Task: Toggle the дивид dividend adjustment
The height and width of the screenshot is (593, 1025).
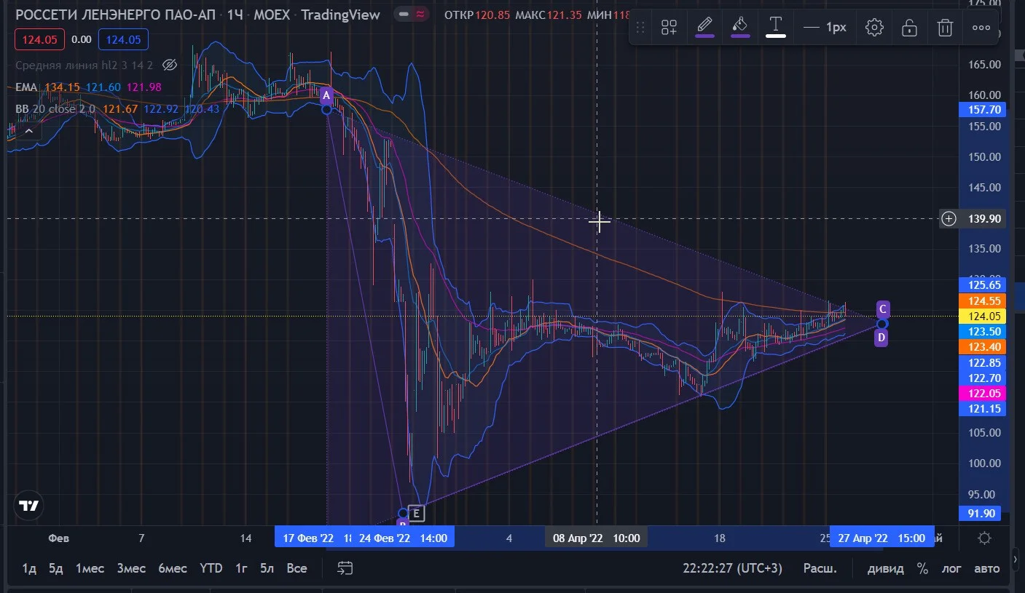Action: coord(885,568)
